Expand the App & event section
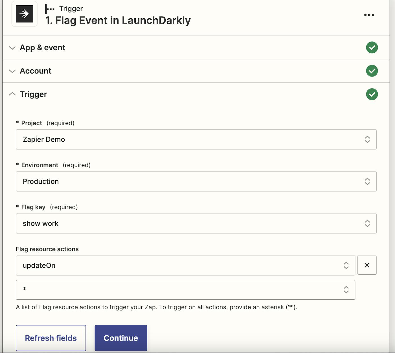 (x=12, y=48)
